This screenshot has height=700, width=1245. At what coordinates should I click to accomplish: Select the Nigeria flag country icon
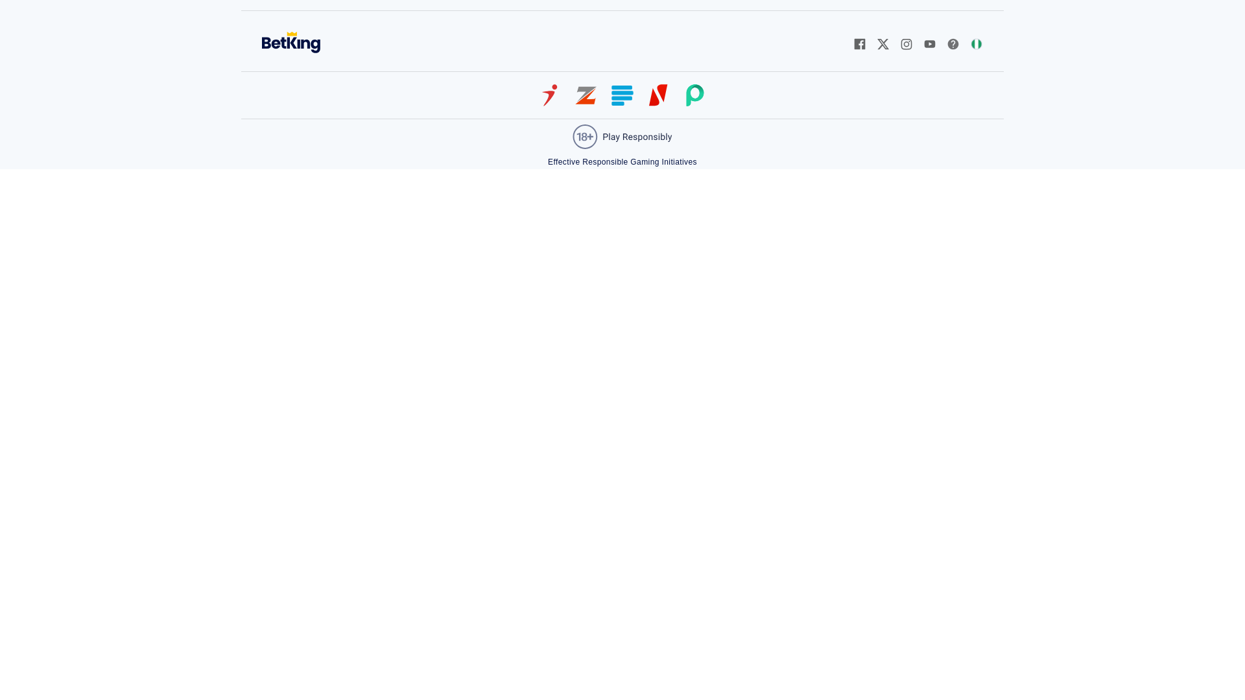click(x=977, y=44)
